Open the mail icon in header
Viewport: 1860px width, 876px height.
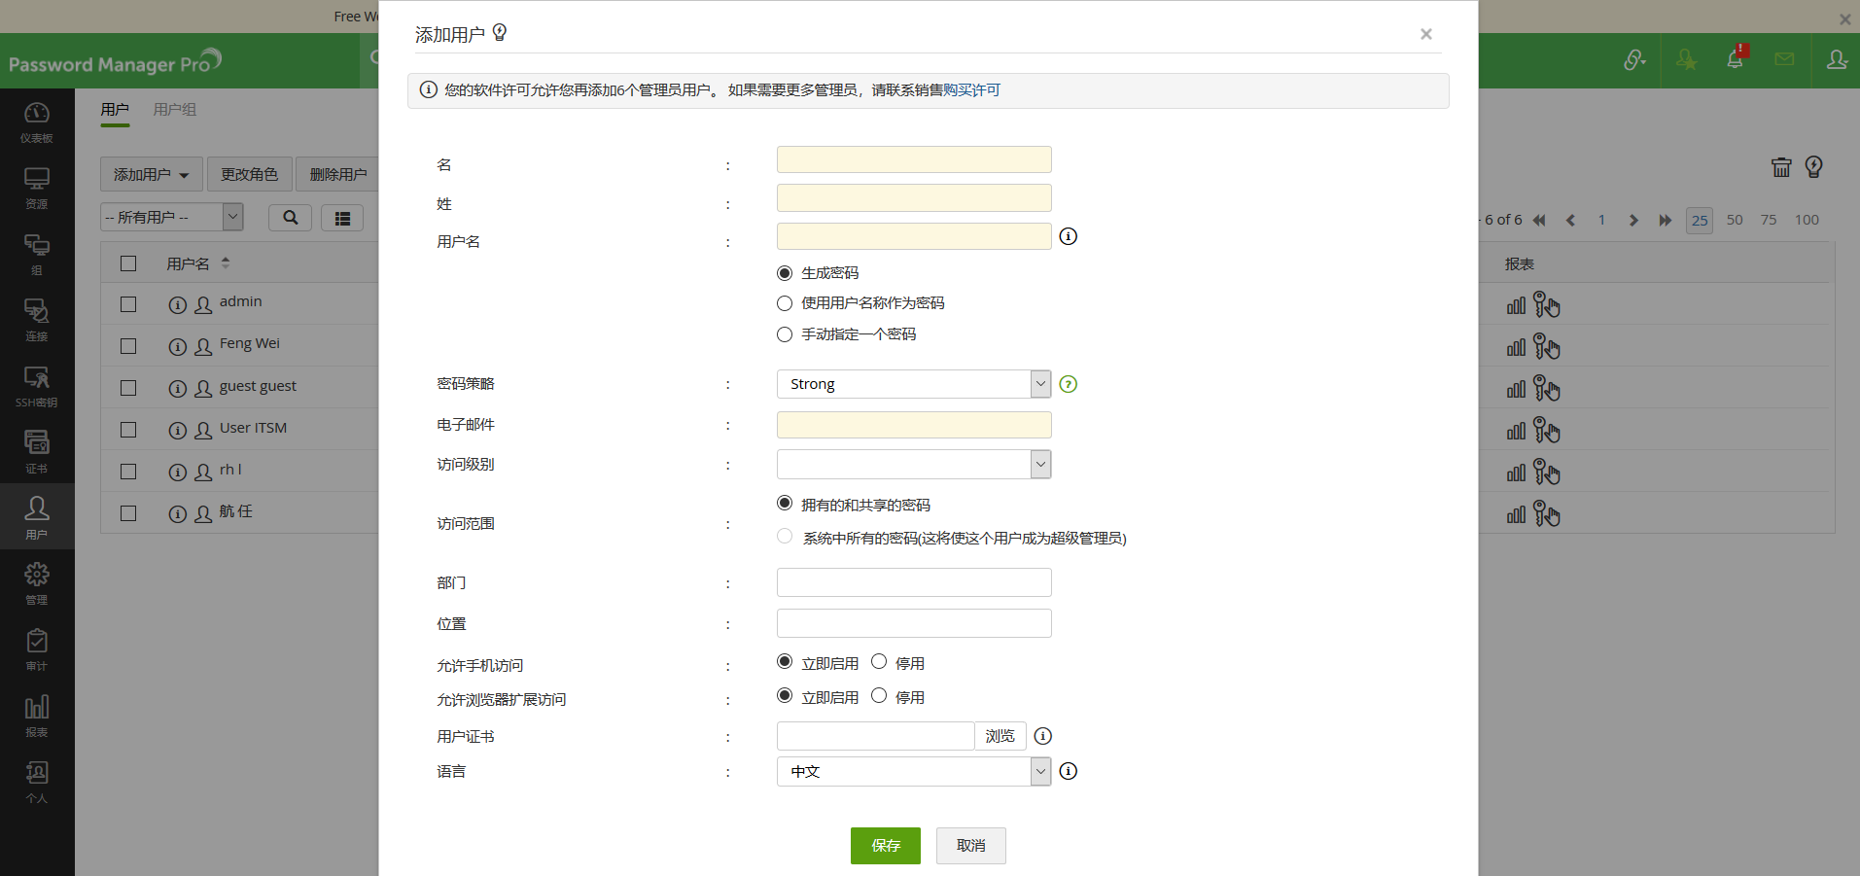(1784, 59)
